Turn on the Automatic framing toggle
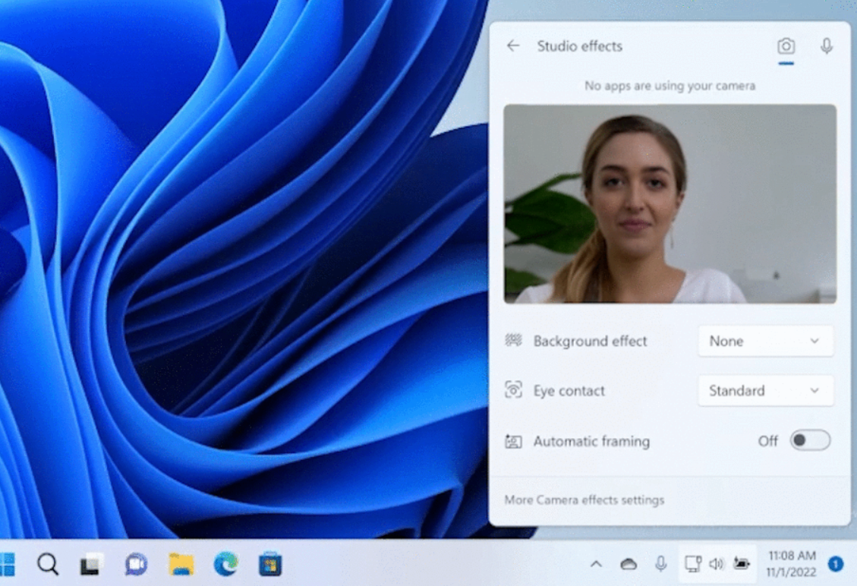This screenshot has height=586, width=857. (809, 441)
